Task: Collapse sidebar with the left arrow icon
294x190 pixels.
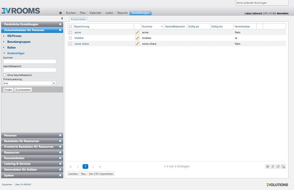Action: 62,18
